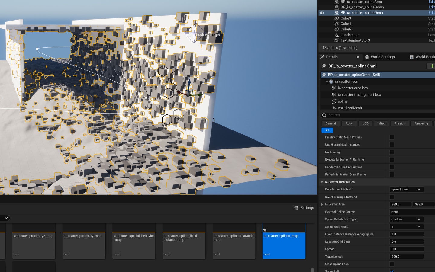
Task: Select the All filter button
Action: point(327,130)
